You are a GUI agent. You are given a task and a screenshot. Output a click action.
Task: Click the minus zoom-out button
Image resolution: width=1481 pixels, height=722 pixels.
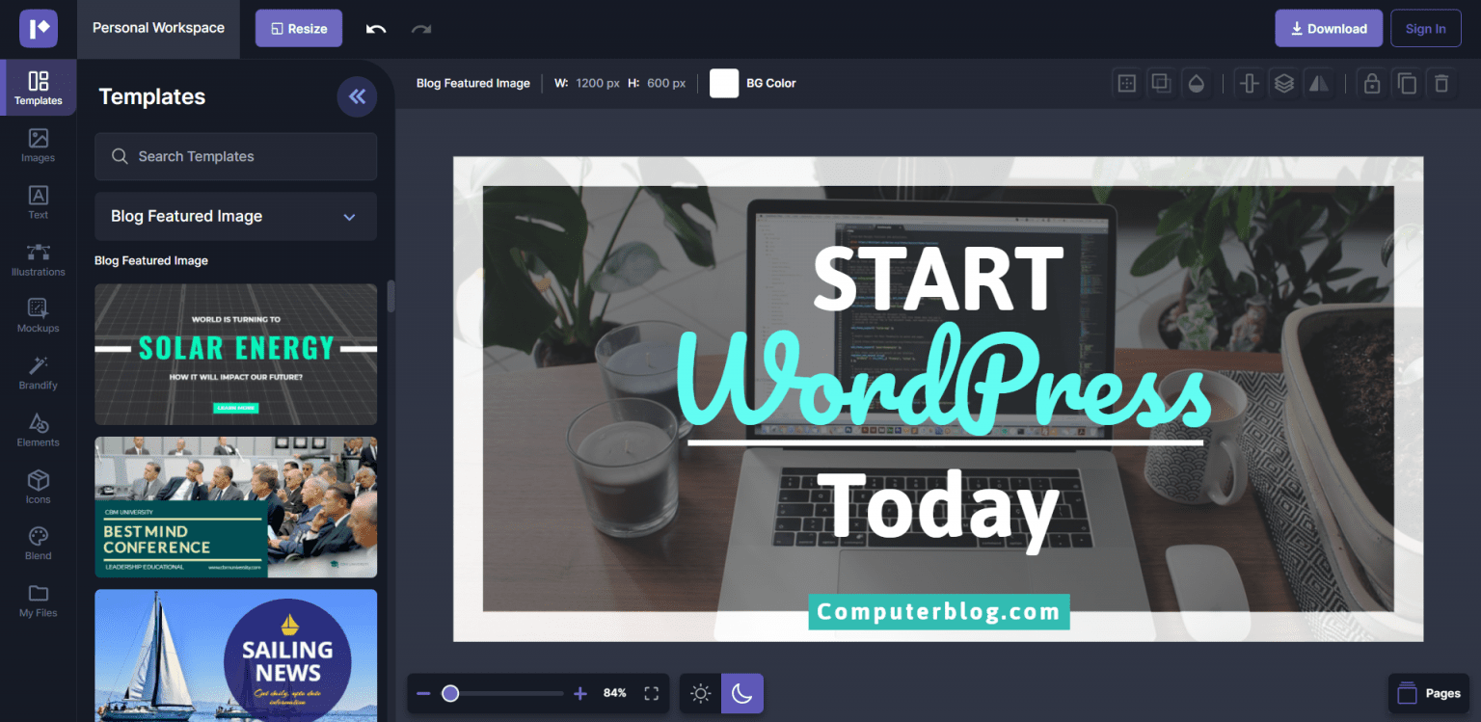[423, 693]
